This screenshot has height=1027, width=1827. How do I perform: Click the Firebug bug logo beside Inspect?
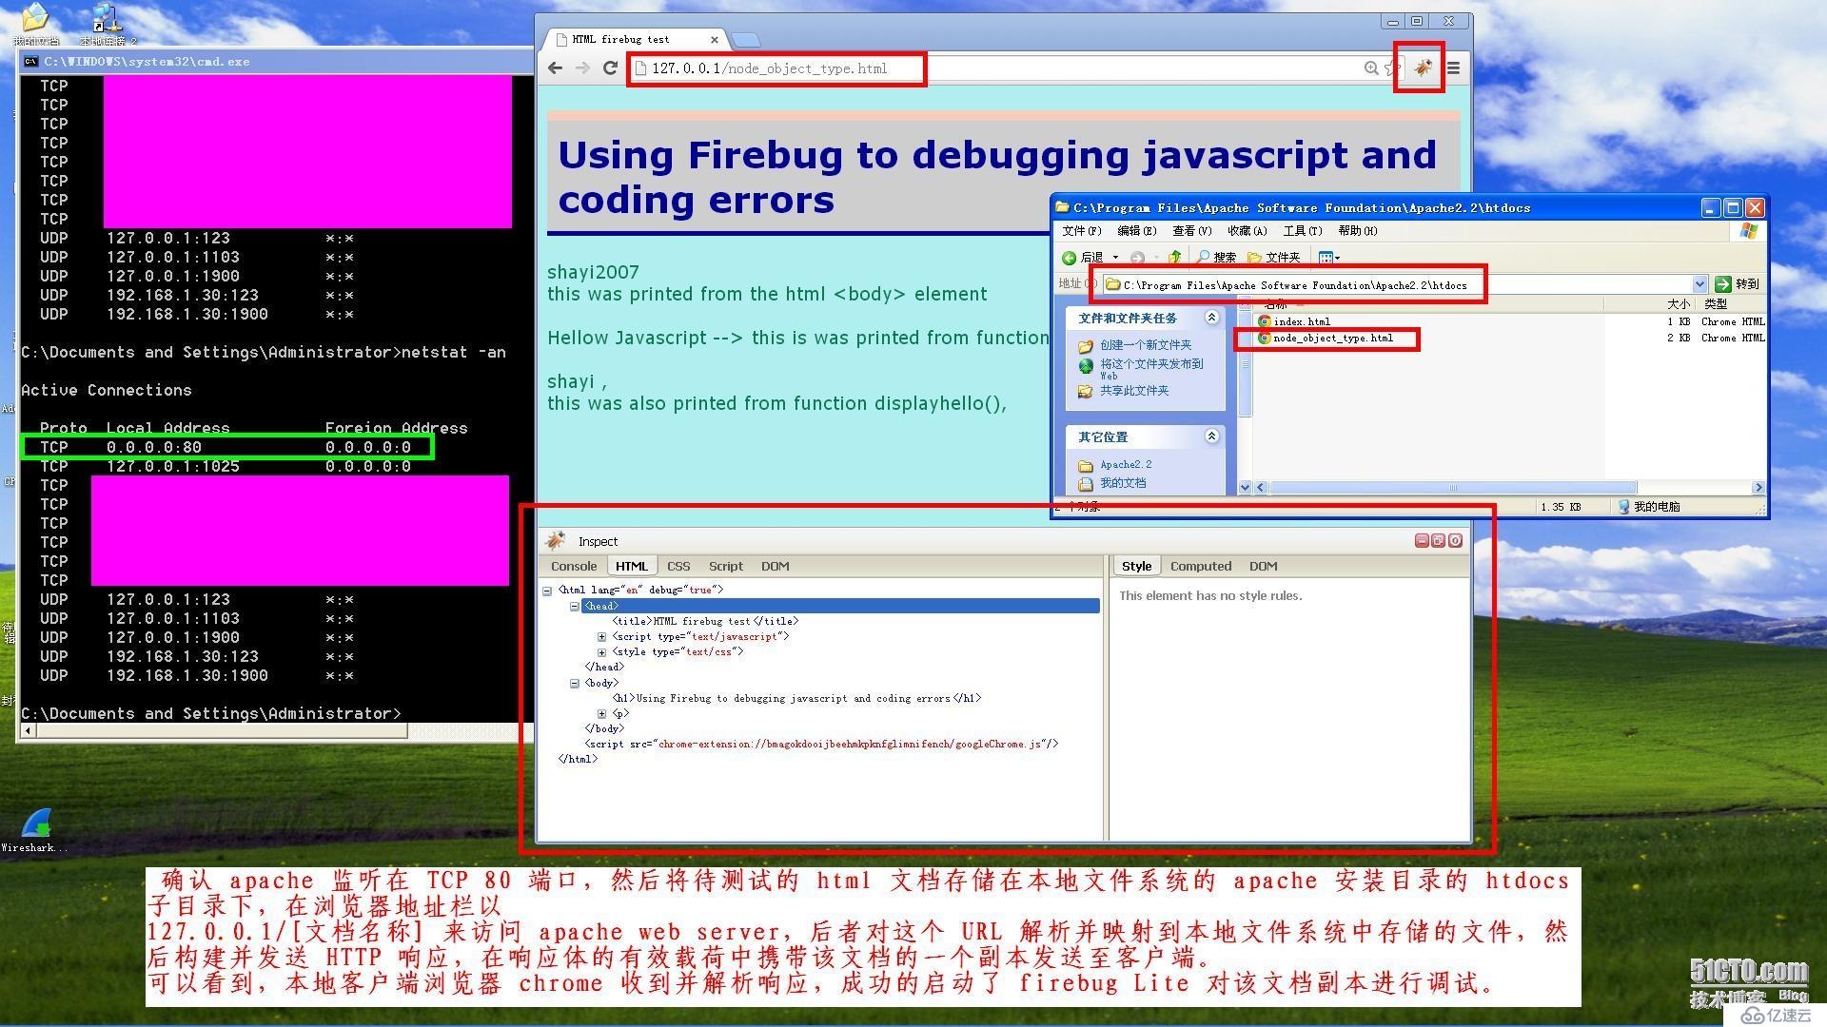click(556, 541)
